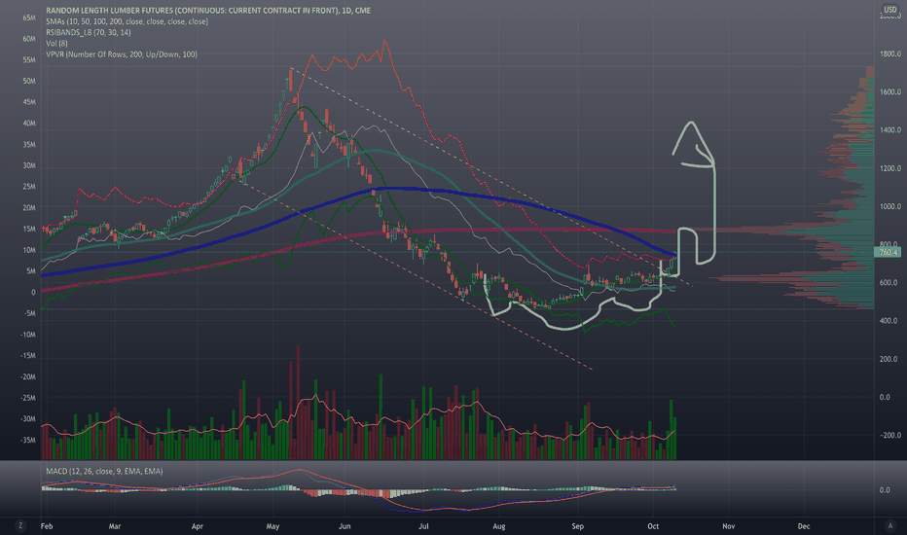Viewport: 907px width, 535px height.
Task: Open the timezone Z button
Action: tap(20, 525)
